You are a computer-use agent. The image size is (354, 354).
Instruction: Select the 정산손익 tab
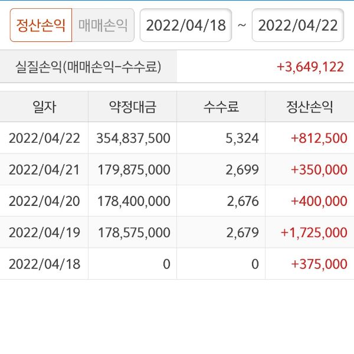41,25
